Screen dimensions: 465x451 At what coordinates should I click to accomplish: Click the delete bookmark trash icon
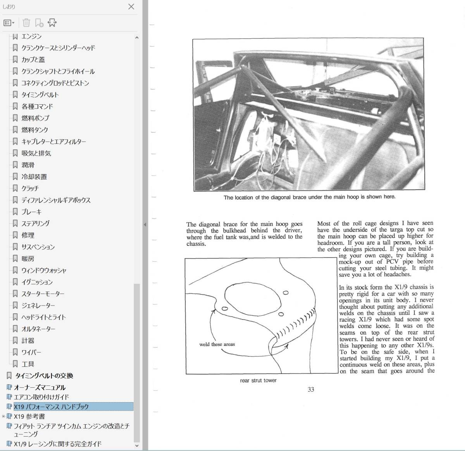click(26, 23)
